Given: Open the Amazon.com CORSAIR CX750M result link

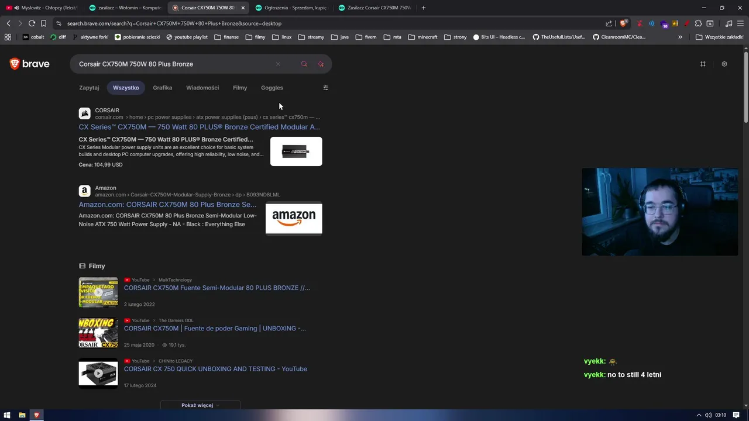Looking at the screenshot, I should tap(167, 205).
